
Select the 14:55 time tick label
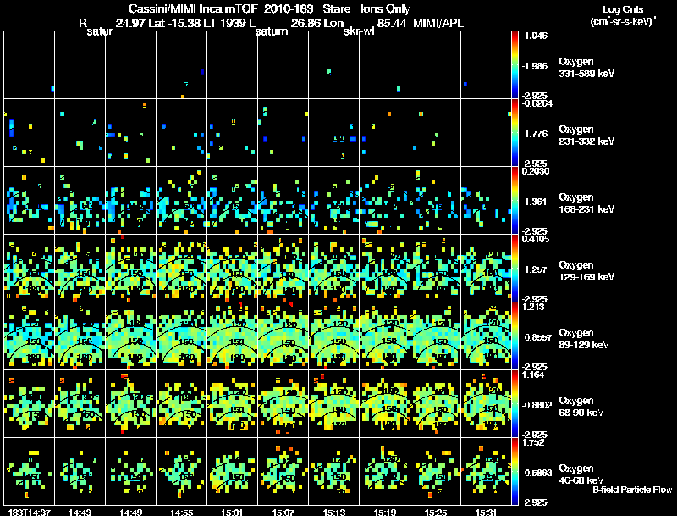(x=181, y=512)
